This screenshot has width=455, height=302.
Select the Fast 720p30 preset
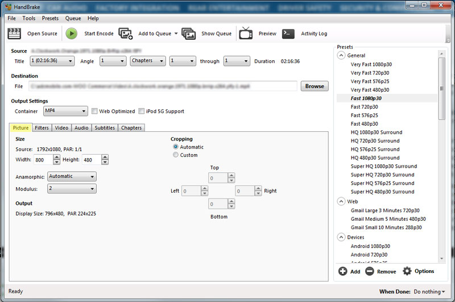click(x=364, y=107)
